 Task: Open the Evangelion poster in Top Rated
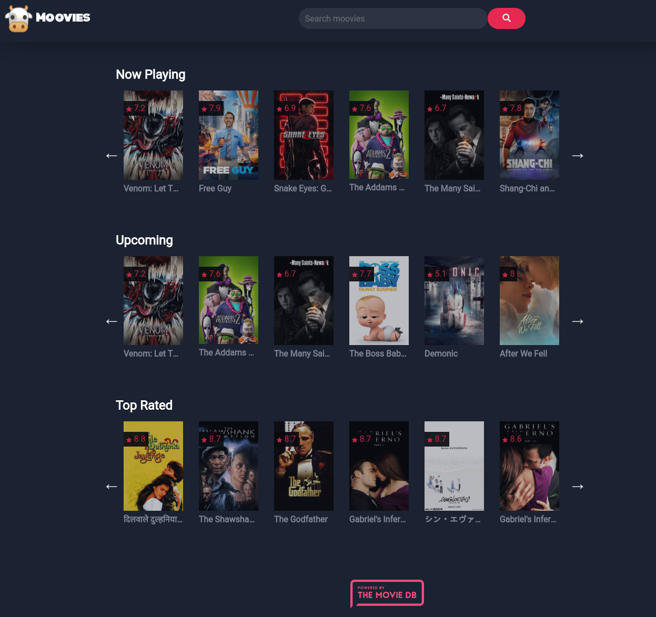pyautogui.click(x=454, y=466)
